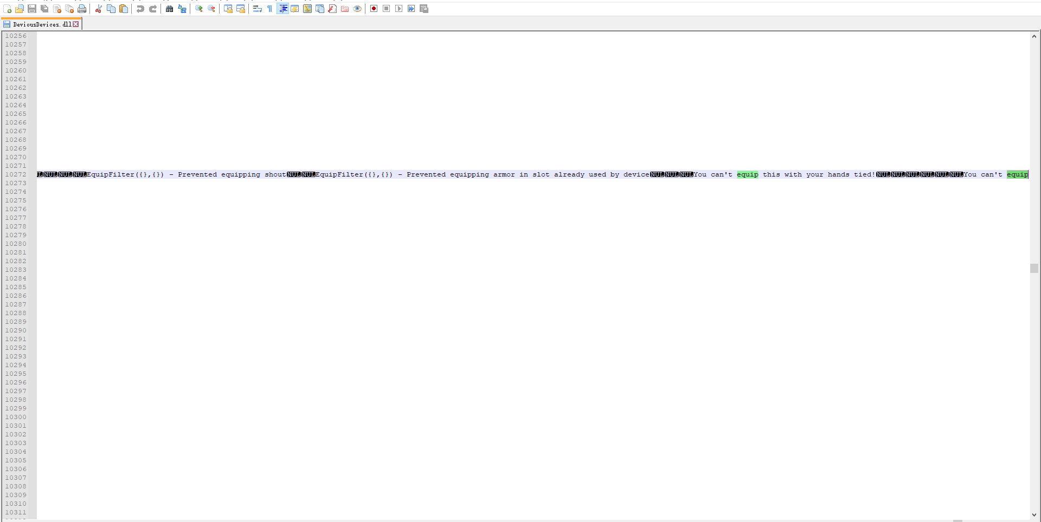
Task: Save the current file DeviousDevices.dll
Action: (31, 9)
